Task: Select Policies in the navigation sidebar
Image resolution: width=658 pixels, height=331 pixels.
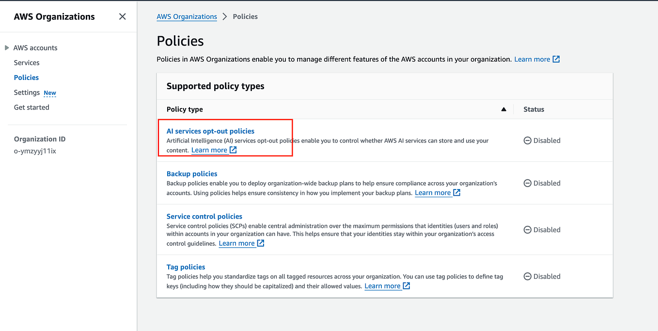Action: coord(26,78)
